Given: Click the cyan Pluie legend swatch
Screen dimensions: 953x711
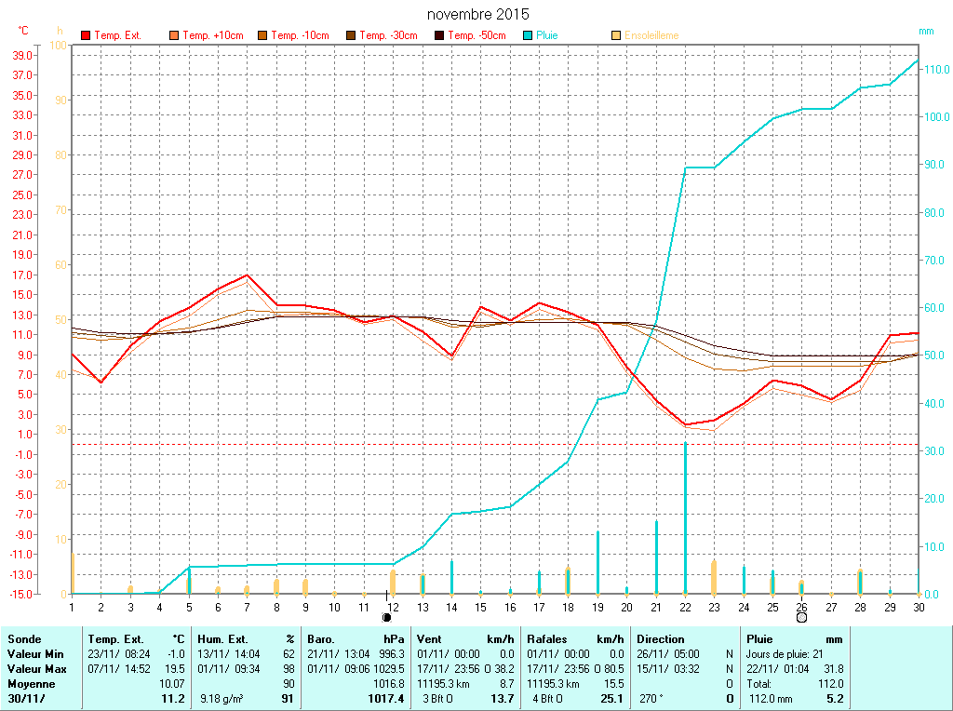Looking at the screenshot, I should tap(528, 35).
